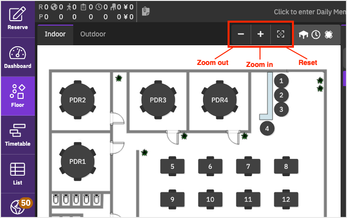Select table 5 on floor plan
This screenshot has width=347, height=218.
point(173,166)
